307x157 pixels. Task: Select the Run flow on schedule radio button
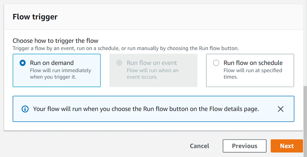[x=216, y=62]
